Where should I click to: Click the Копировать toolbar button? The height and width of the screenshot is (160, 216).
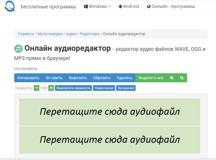click(28, 78)
